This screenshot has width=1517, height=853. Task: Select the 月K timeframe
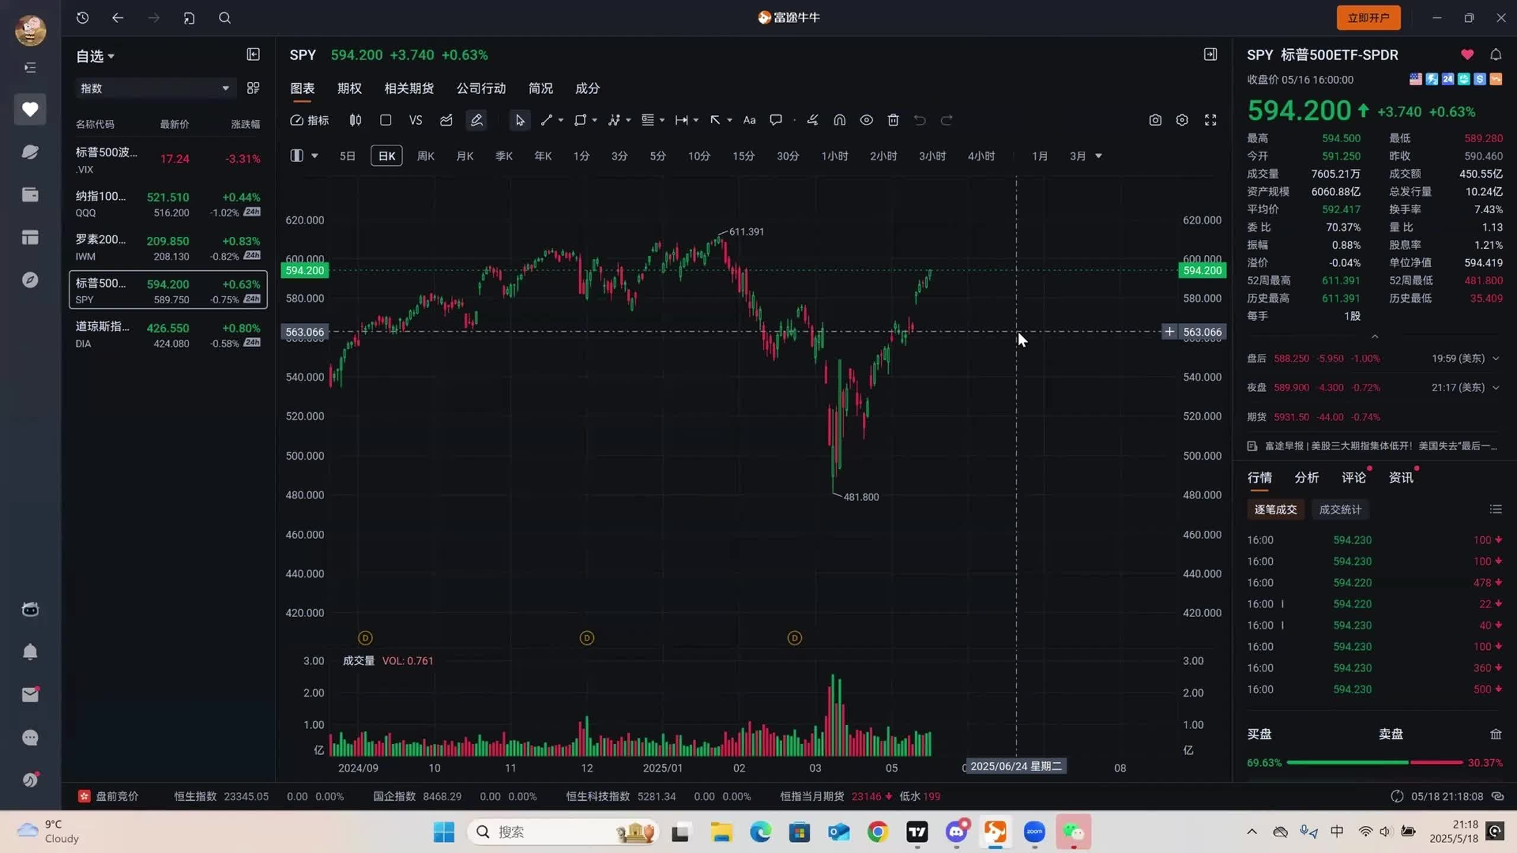coord(465,156)
